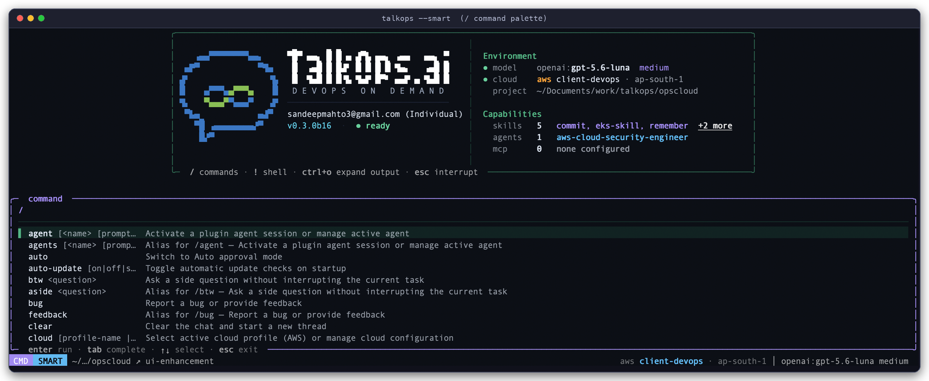Pick the 'feedback' command row
Screen dimensions: 929x381
[463, 315]
